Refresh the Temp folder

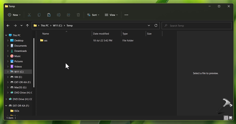[x=156, y=26]
